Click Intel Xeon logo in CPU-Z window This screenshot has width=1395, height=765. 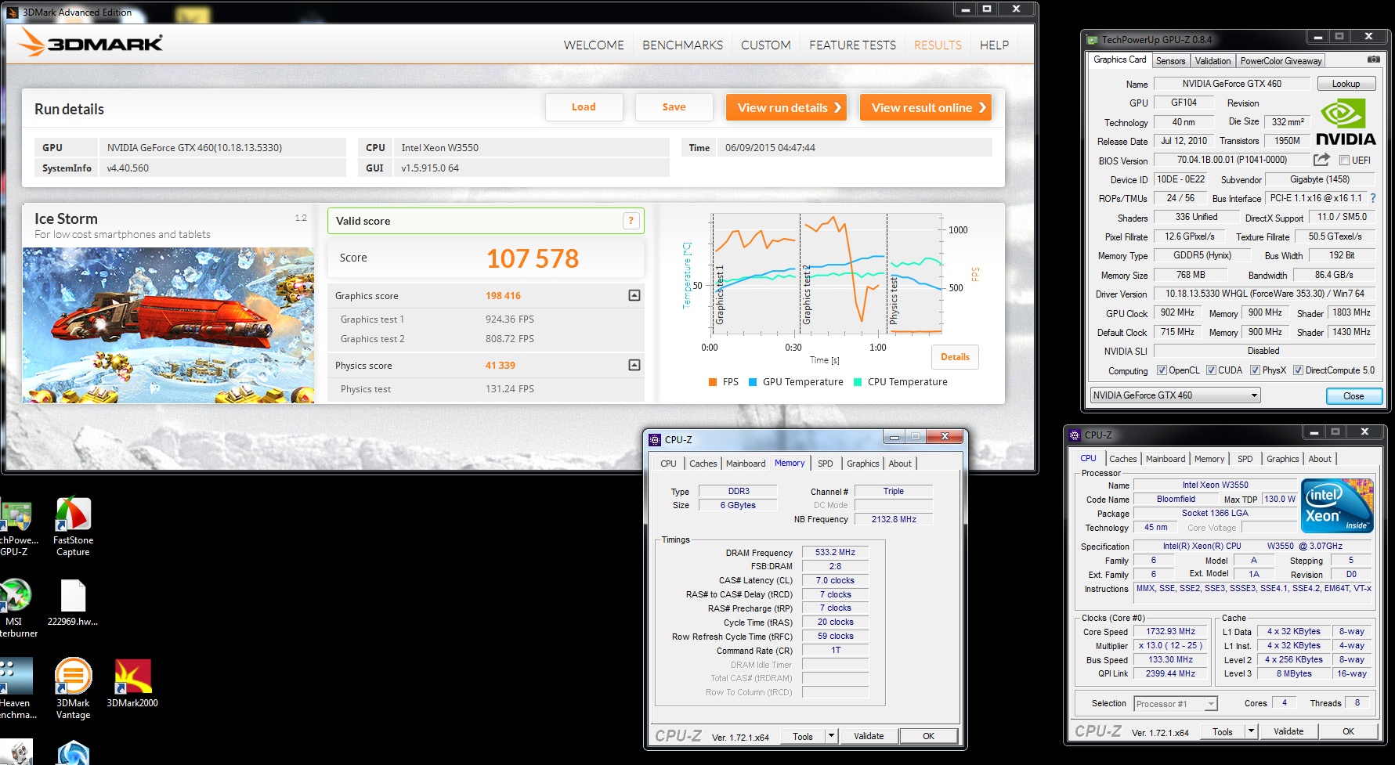pos(1337,505)
